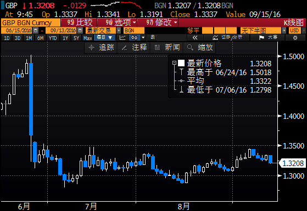Image resolution: width=307 pixels, height=211 pixels.
Task: Open the 每日 periodicity dropdown
Action: (104, 37)
